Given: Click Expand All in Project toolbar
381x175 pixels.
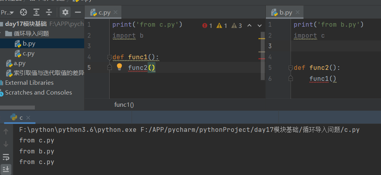Looking at the screenshot, I should [36, 12].
